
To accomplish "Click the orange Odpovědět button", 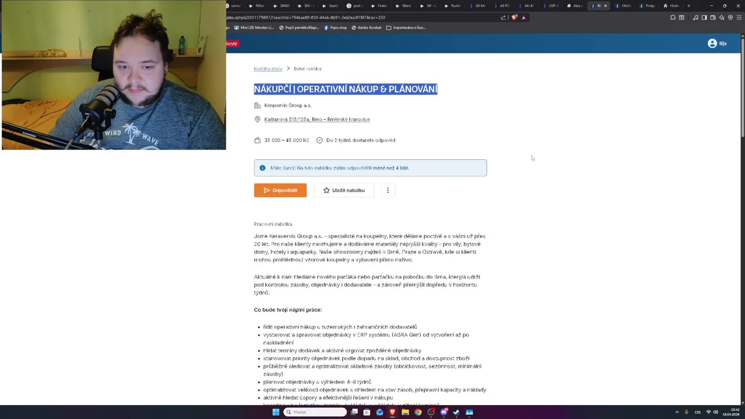I will tap(280, 190).
